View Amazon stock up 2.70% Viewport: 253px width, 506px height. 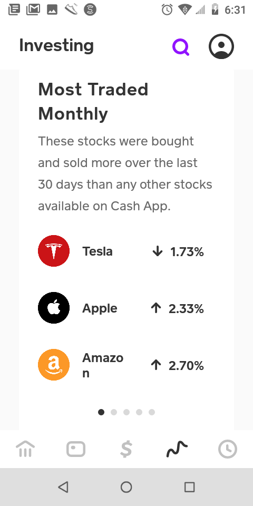[x=126, y=365]
